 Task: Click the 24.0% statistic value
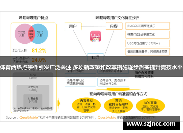tap(39, 60)
